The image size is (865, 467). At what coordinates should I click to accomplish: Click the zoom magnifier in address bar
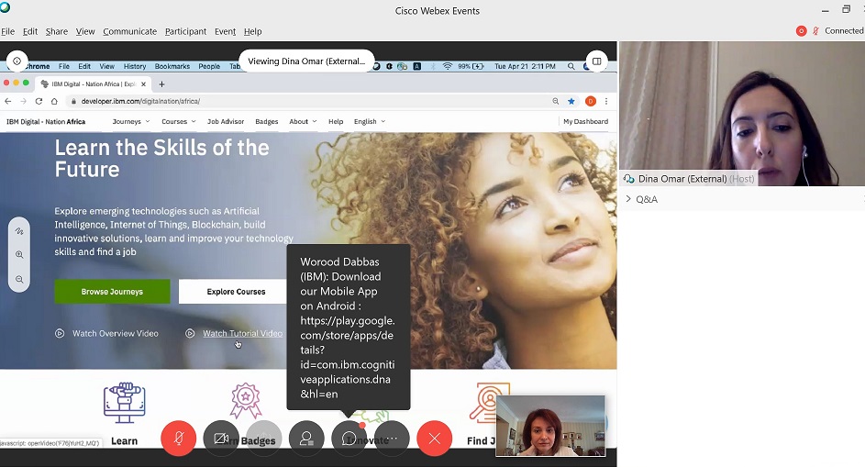(556, 101)
